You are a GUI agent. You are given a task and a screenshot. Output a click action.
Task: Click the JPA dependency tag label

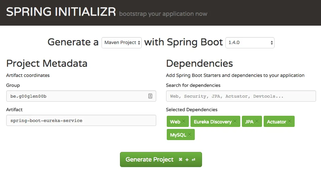249,122
